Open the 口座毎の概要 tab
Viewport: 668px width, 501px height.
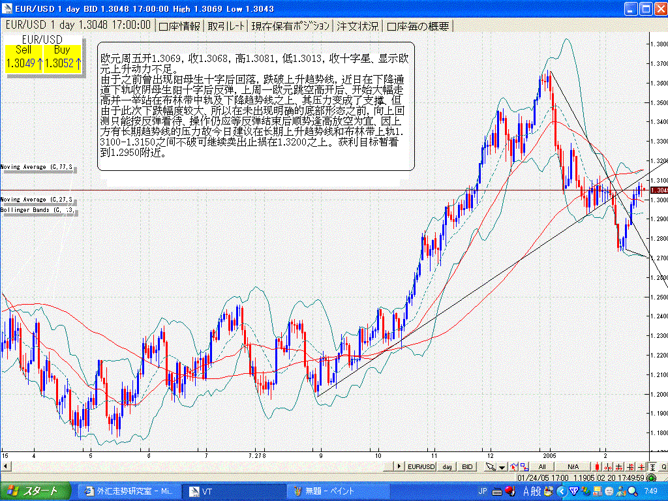[418, 26]
